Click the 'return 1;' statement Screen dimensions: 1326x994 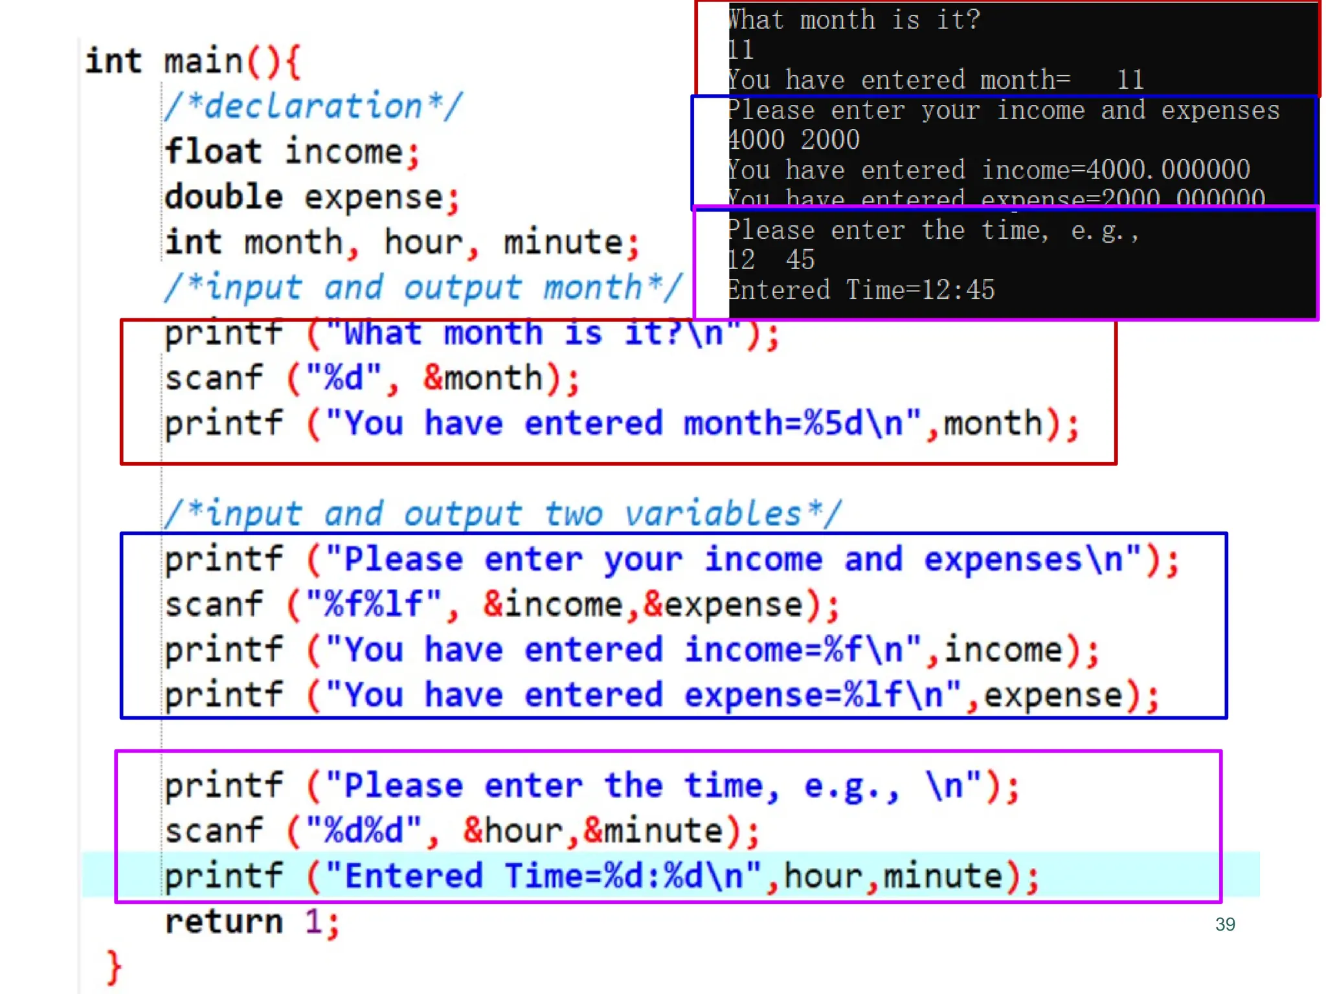pos(251,922)
